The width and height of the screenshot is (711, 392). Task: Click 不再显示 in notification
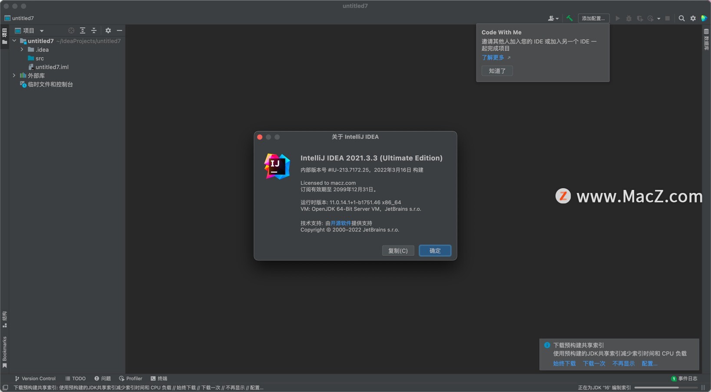click(624, 364)
